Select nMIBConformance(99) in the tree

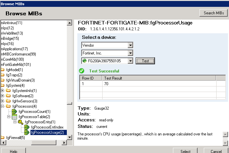[18, 54]
